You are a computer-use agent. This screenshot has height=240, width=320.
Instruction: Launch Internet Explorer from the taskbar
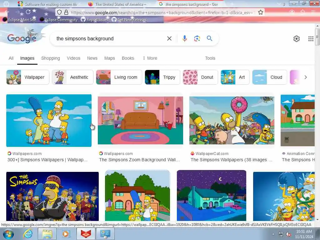pos(27,234)
